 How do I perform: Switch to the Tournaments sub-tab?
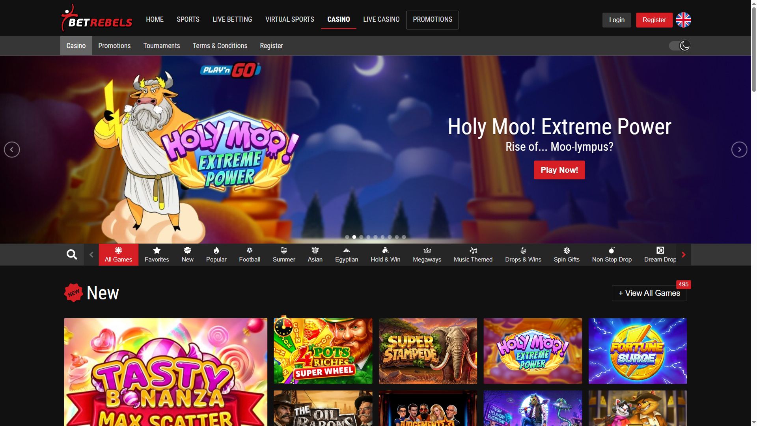pos(162,46)
